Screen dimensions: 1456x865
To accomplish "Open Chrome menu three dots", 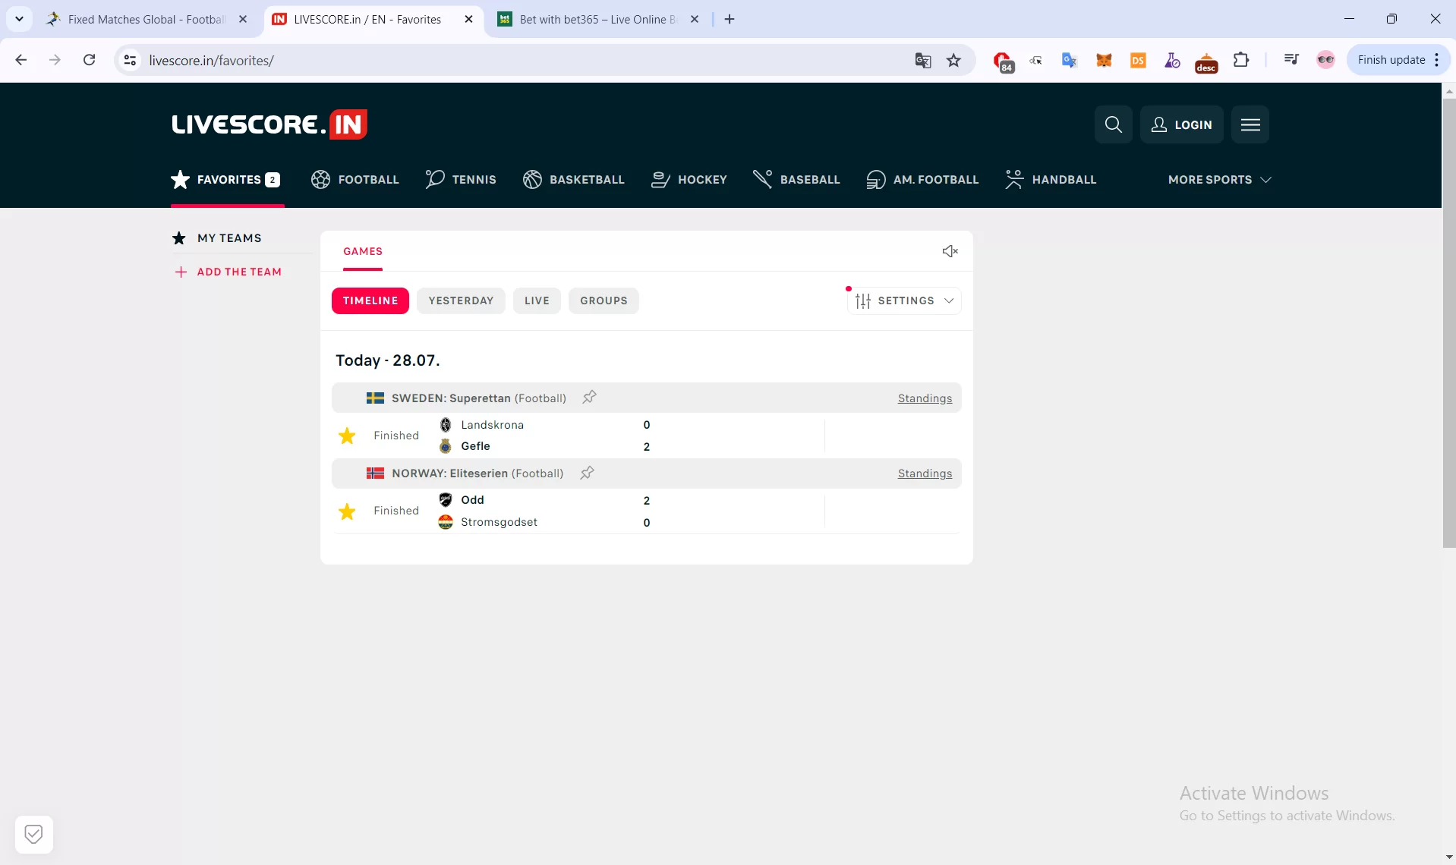I will [1437, 60].
